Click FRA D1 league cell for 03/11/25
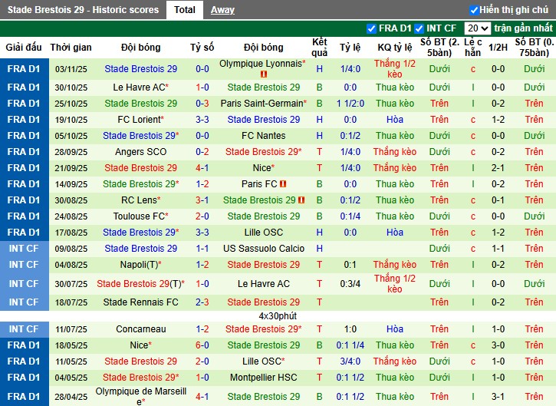 coord(24,69)
